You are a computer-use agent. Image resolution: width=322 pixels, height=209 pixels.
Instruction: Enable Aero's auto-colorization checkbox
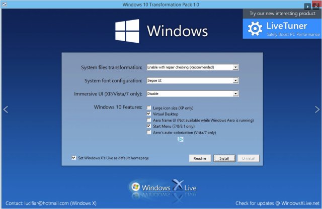click(x=149, y=132)
